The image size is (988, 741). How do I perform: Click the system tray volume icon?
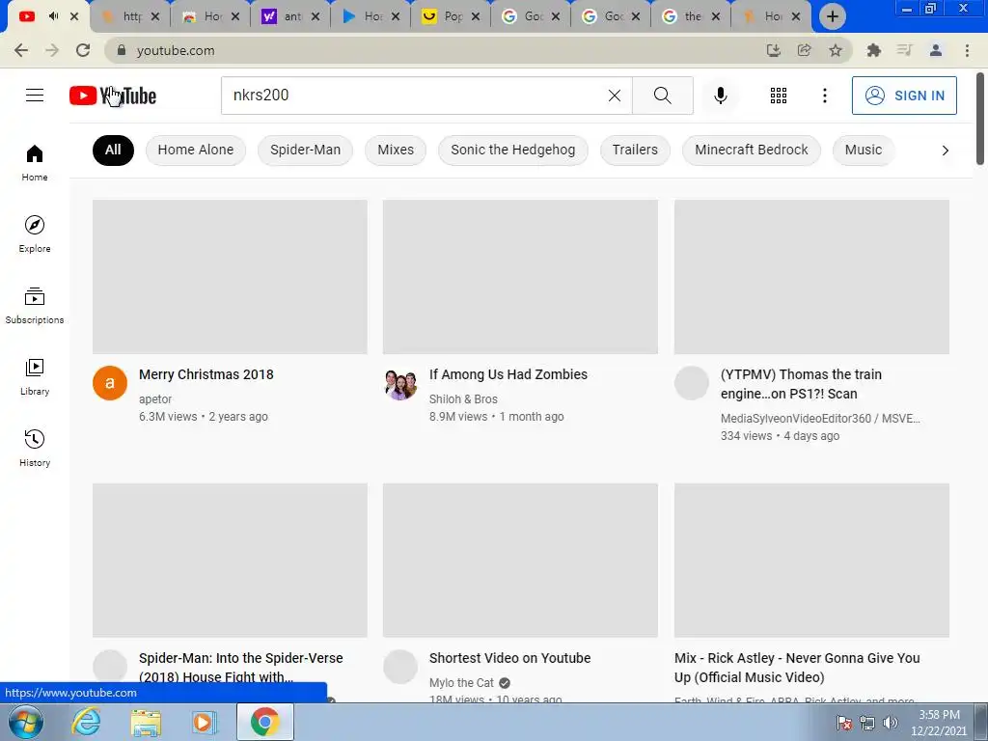pyautogui.click(x=891, y=722)
